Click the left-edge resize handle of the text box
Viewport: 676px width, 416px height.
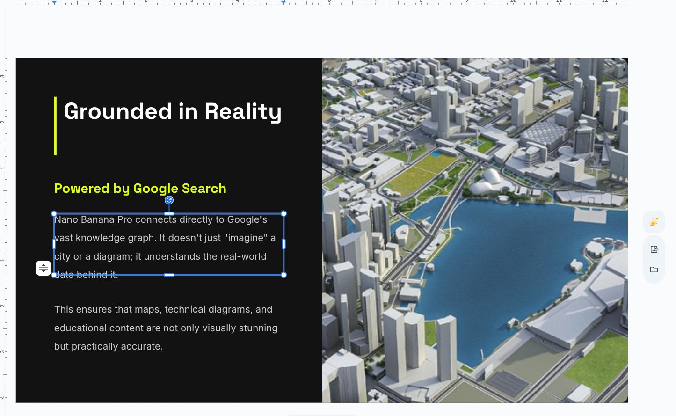click(54, 244)
